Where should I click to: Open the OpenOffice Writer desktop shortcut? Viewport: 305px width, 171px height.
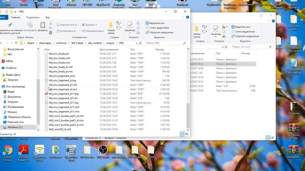[x=71, y=153]
